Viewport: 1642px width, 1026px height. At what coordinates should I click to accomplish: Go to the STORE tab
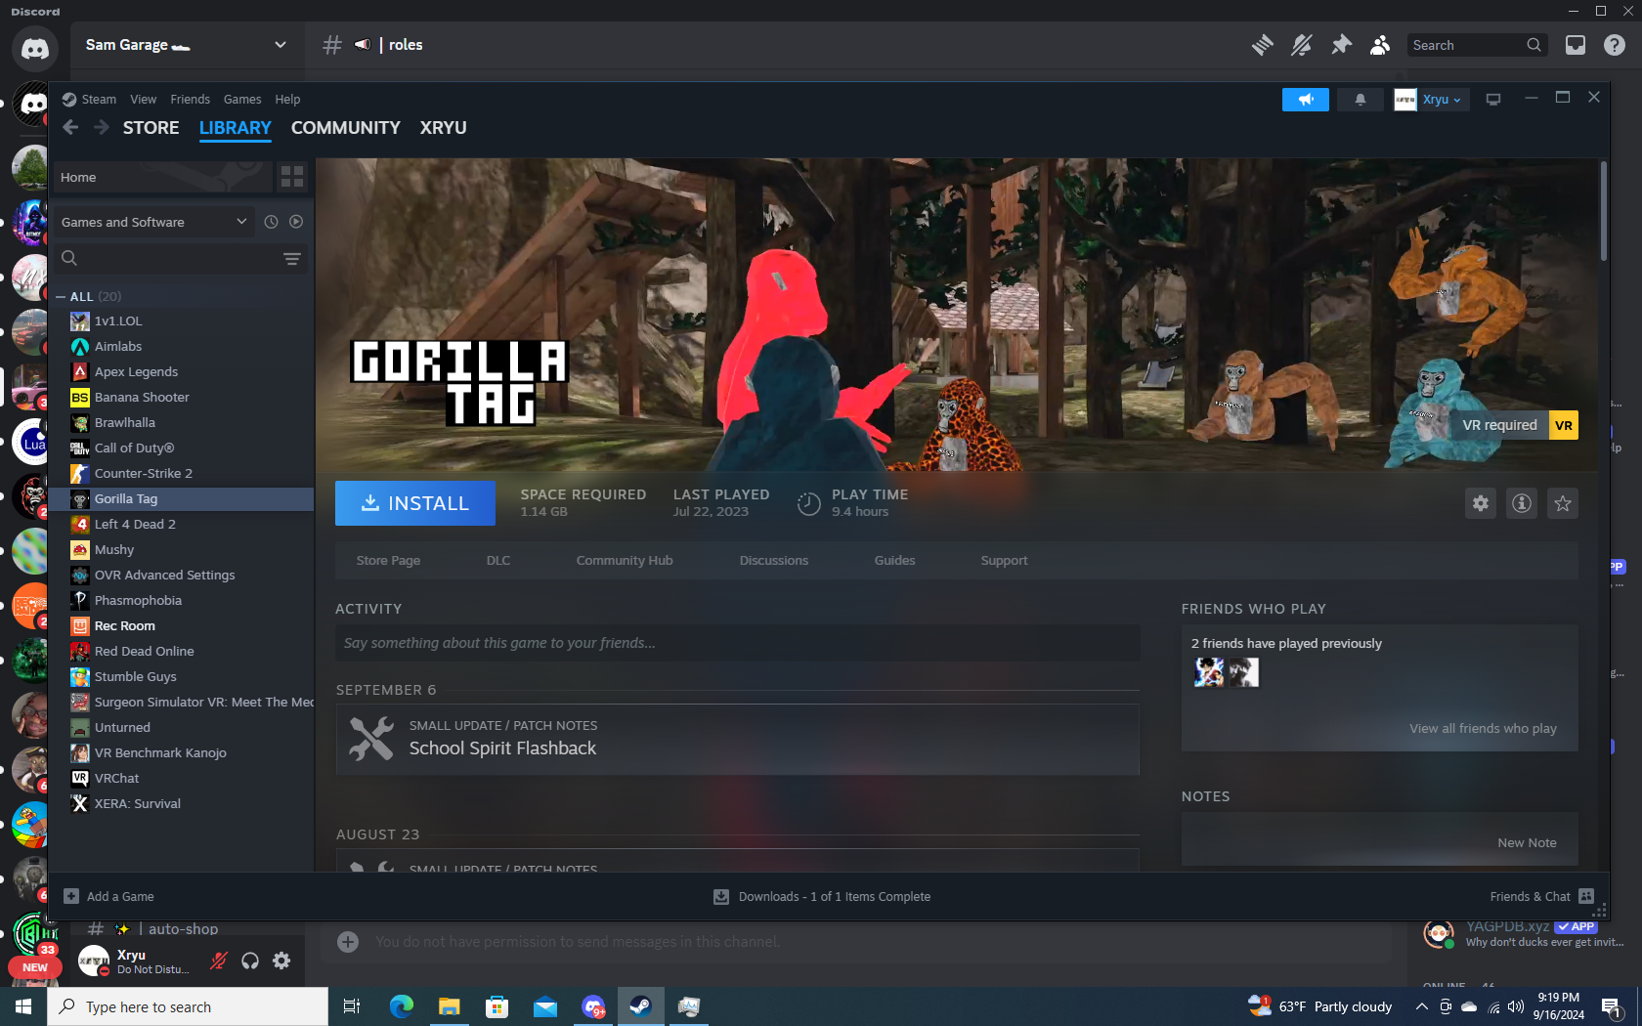151,128
